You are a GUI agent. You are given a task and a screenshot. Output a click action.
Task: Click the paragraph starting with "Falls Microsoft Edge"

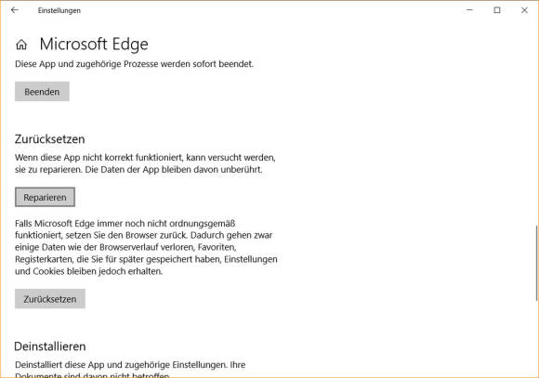pos(146,247)
